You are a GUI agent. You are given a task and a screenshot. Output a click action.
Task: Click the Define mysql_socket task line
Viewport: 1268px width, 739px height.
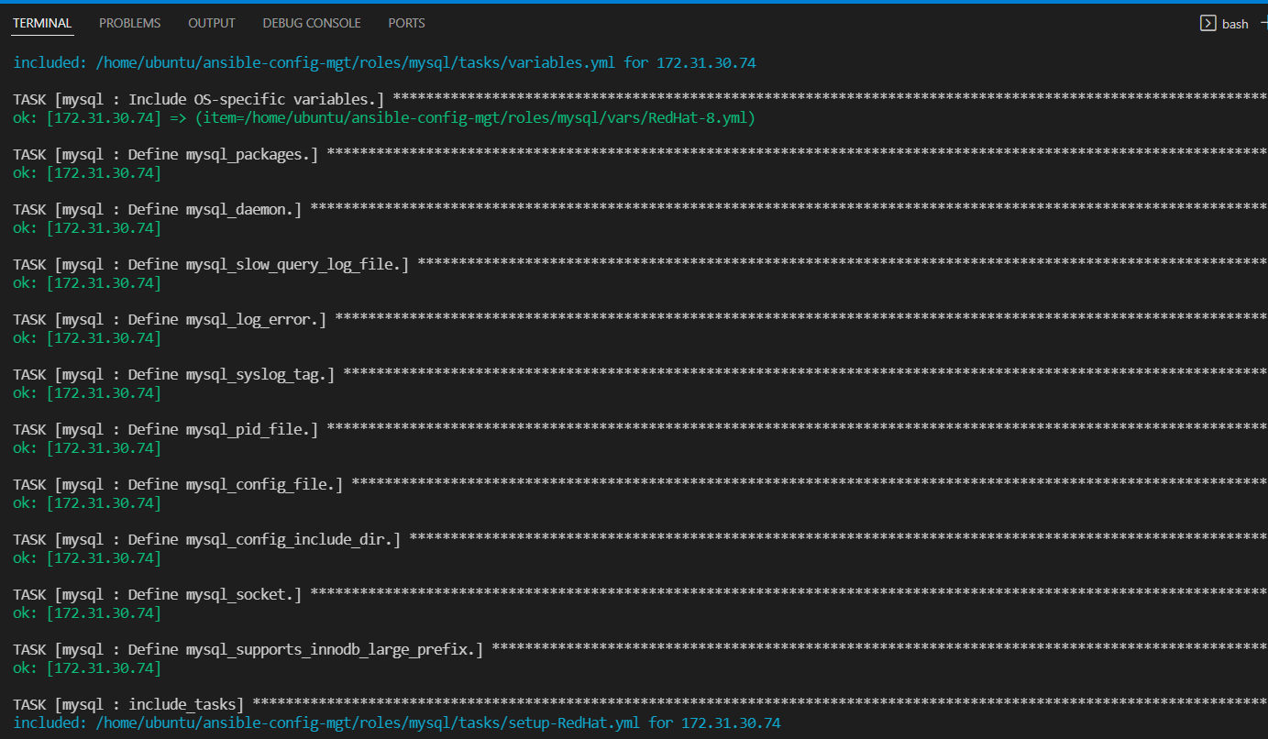click(156, 594)
